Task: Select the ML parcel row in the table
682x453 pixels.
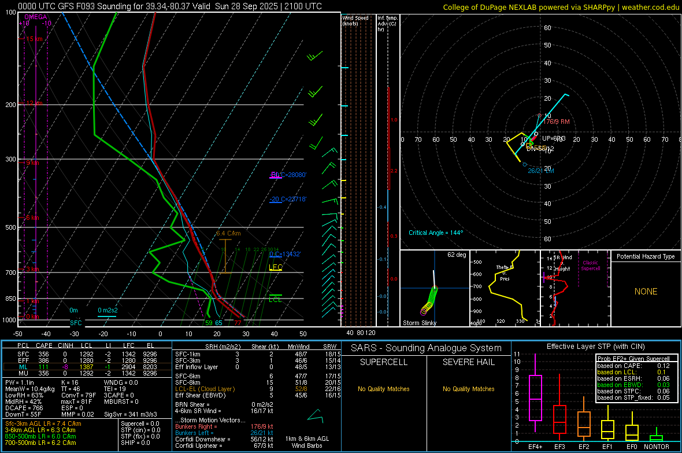Action: [87, 367]
